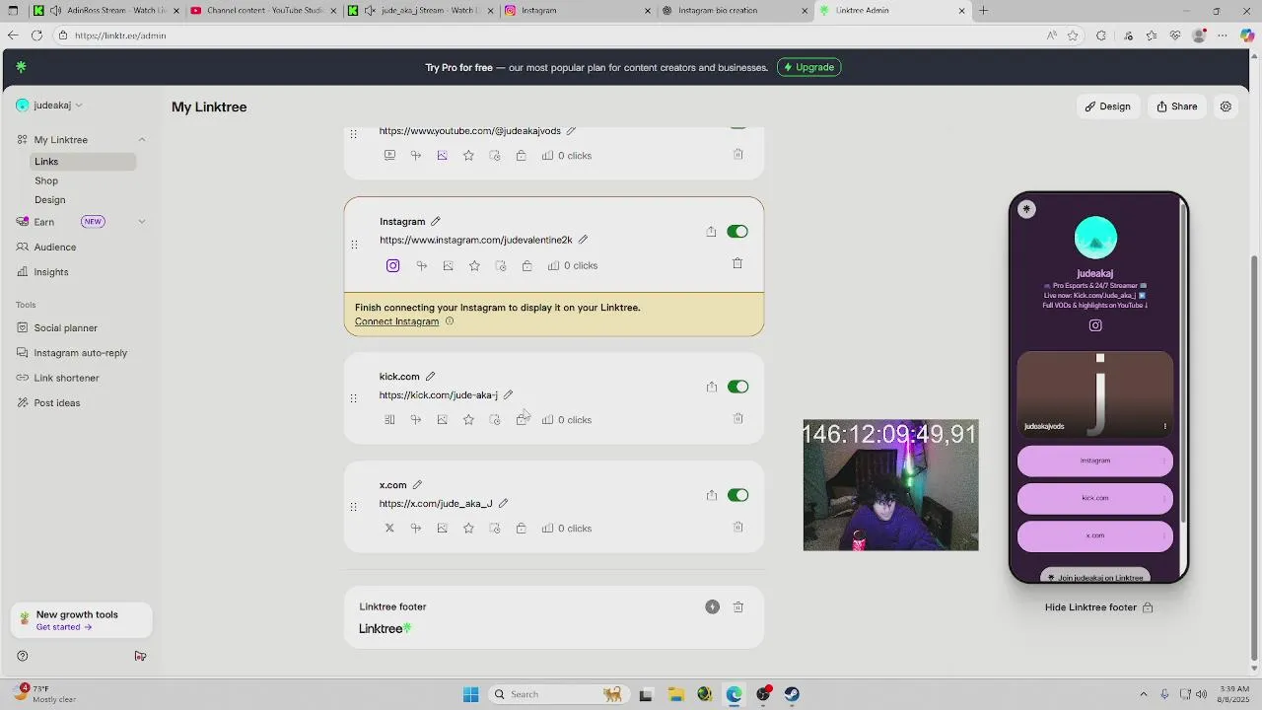Edit the x.com/jude_aka_J URL pencil
This screenshot has height=710, width=1262.
click(503, 503)
